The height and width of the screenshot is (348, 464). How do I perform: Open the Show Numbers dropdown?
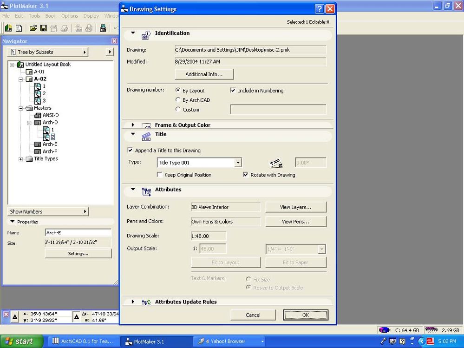pos(48,211)
